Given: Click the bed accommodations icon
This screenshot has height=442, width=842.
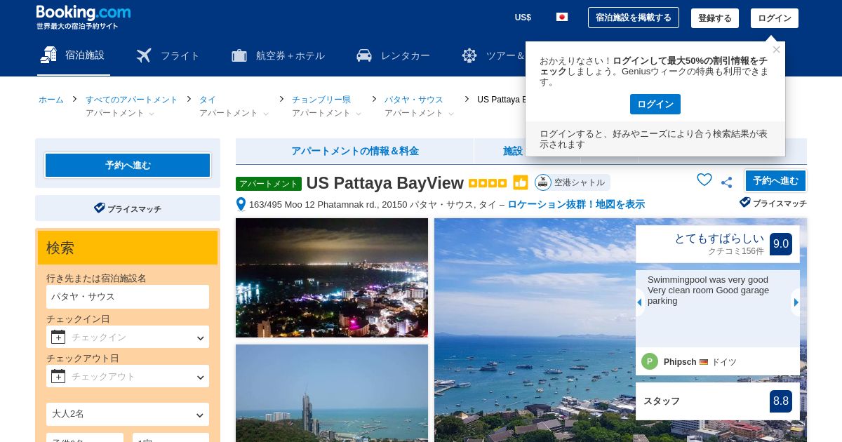Looking at the screenshot, I should 48,55.
